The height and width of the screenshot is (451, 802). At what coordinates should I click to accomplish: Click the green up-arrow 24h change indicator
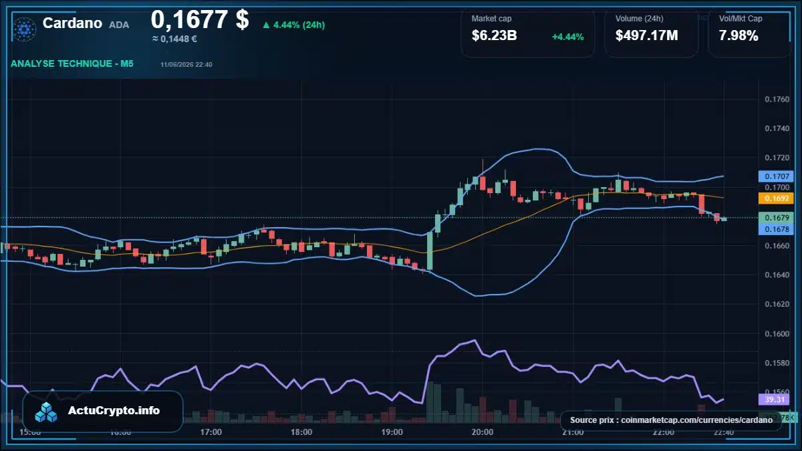(x=266, y=25)
